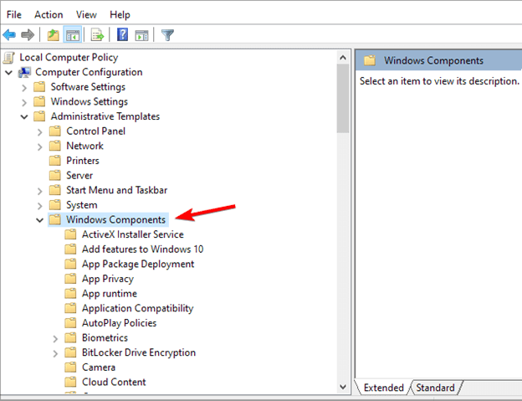Click the Back arrow toolbar icon
Viewport: 522px width, 401px height.
coord(10,34)
